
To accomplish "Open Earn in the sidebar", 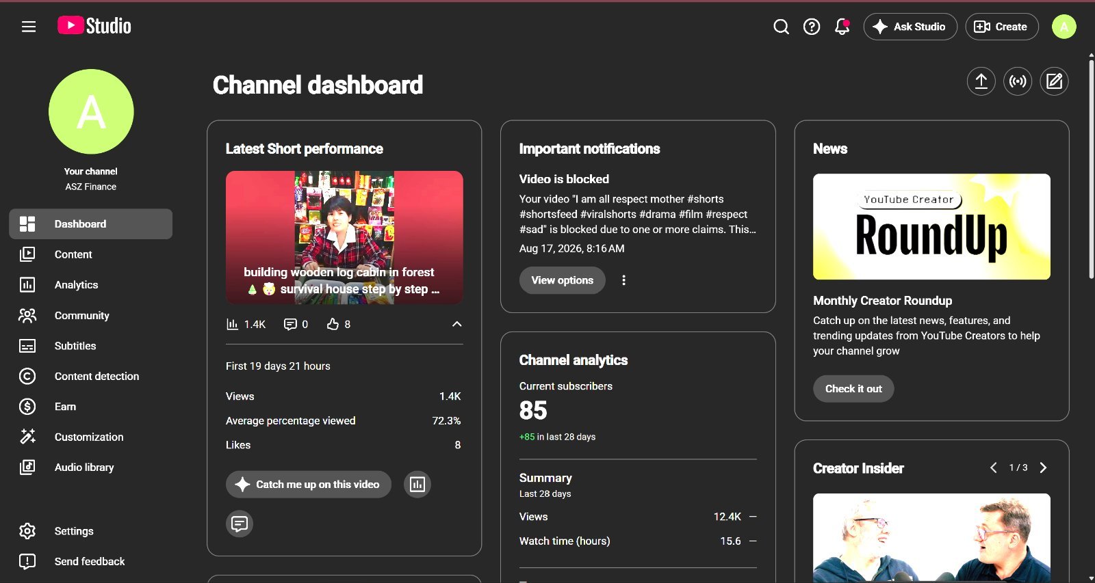I will 91,407.
